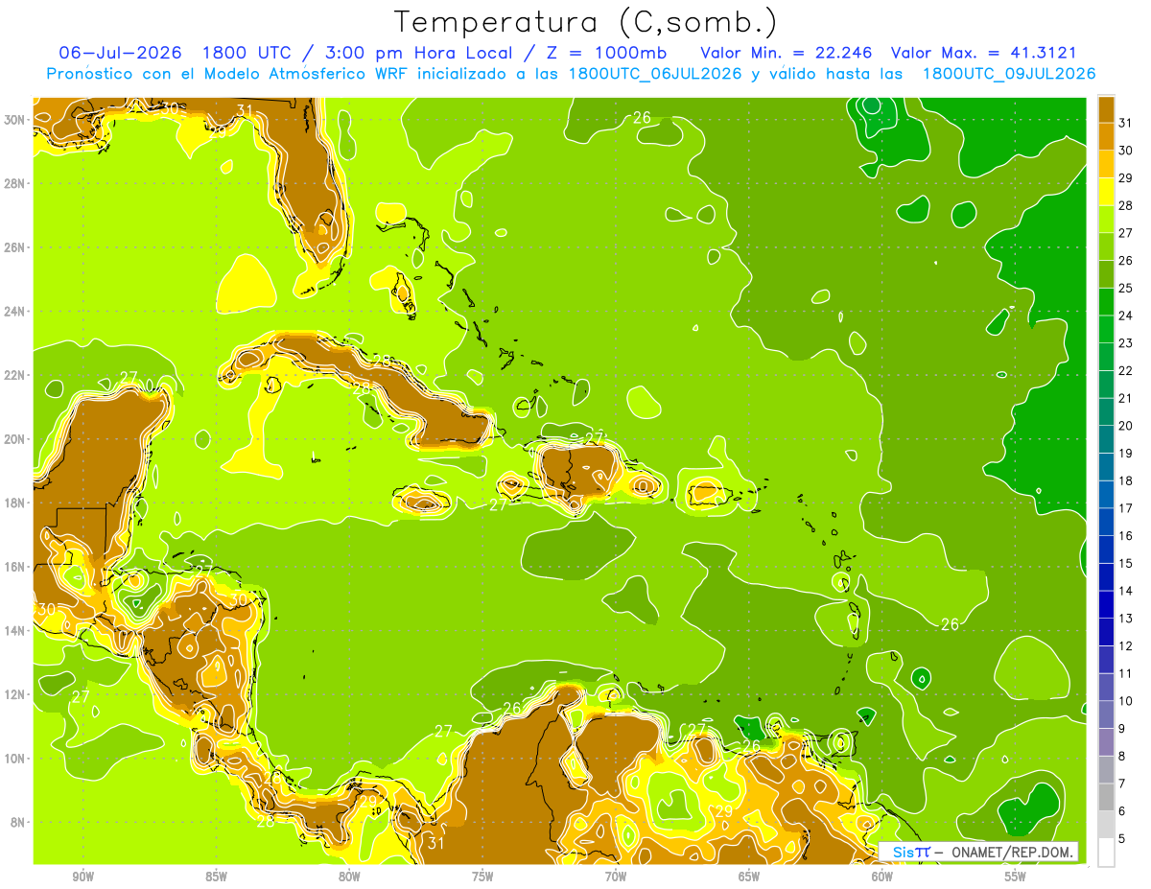Click the "25" value on the color scale legend

point(1126,288)
